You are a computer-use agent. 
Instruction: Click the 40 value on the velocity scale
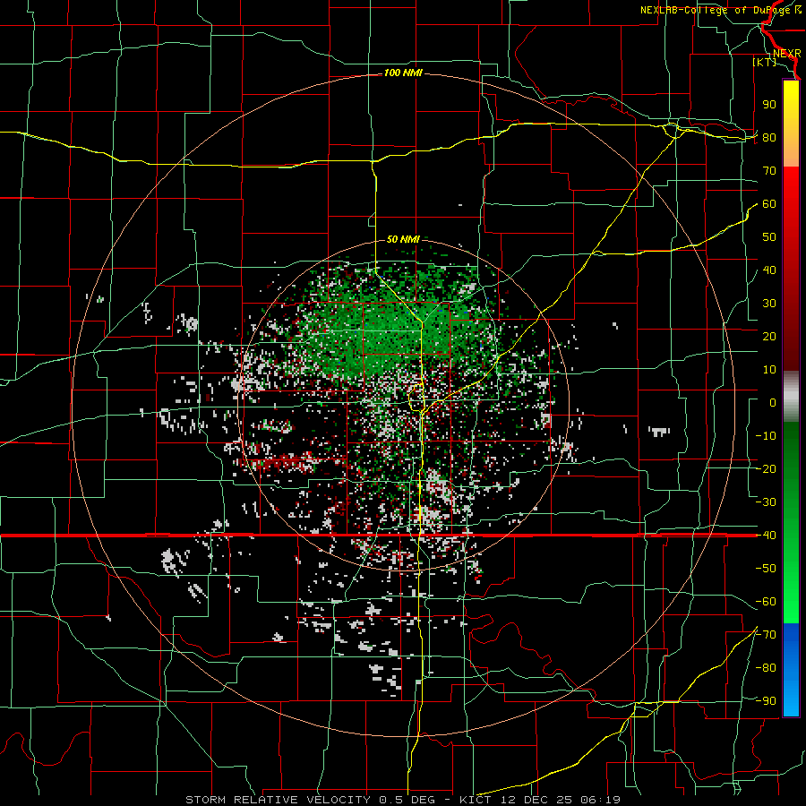769,270
